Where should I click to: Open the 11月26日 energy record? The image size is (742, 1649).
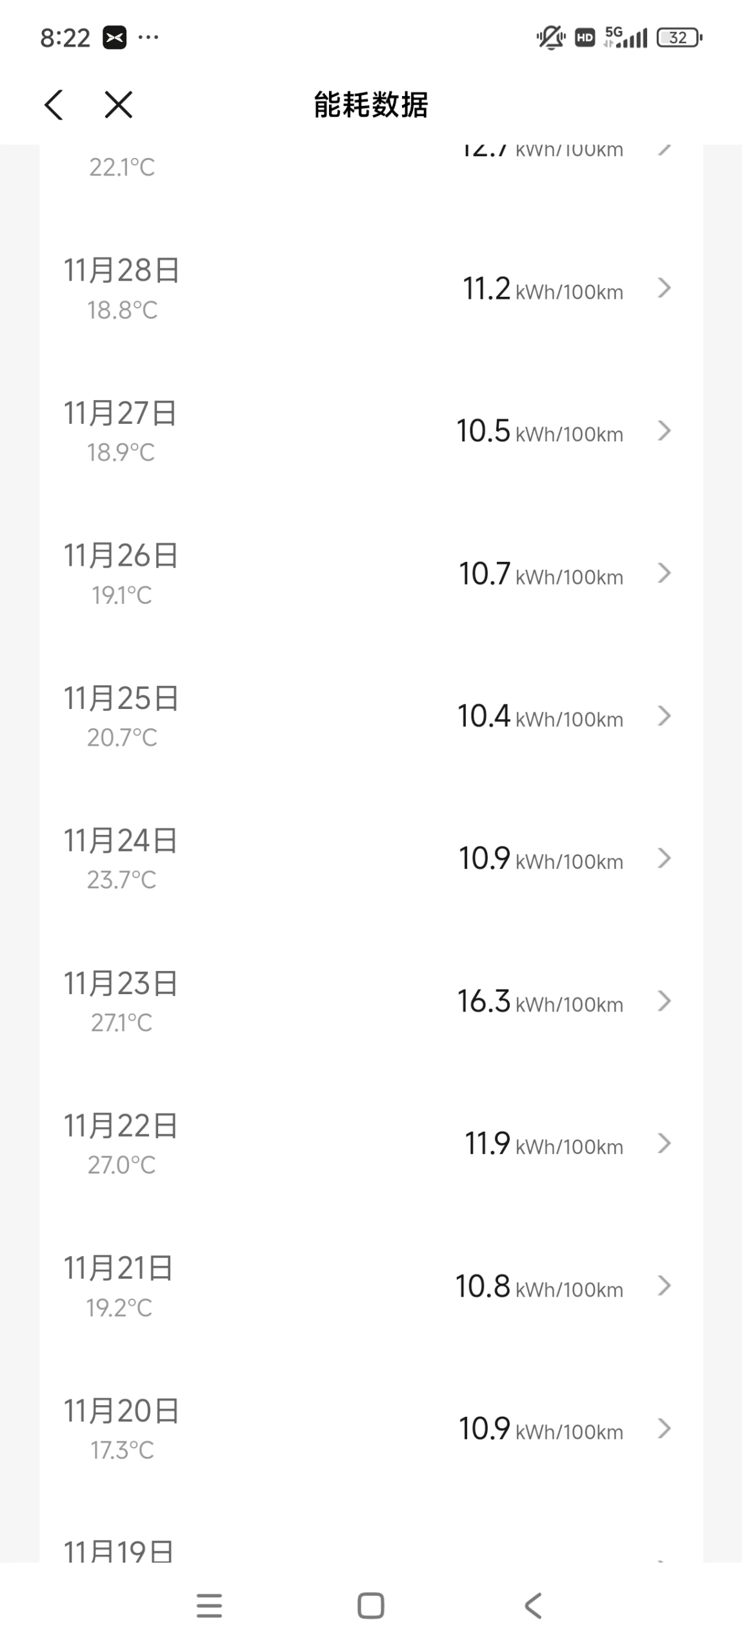coord(370,573)
